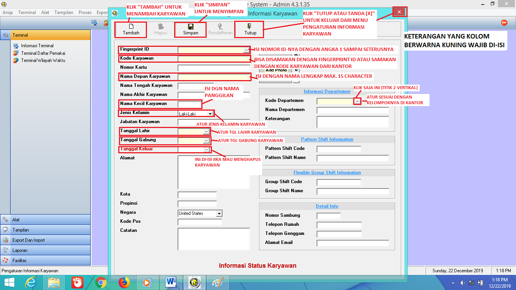The width and height of the screenshot is (516, 290).
Task: Click status bar date 'Sunday, 22 December 2019'
Action: 458,271
